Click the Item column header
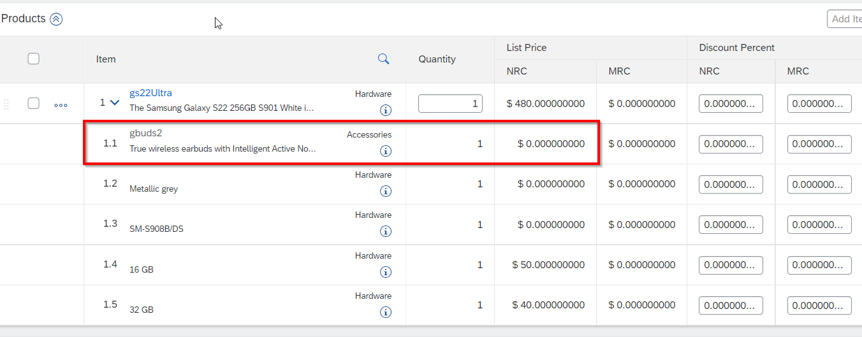Viewport: 862px width, 337px height. point(106,59)
